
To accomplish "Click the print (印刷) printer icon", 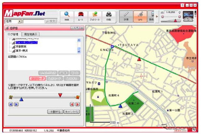I will coord(108,15).
